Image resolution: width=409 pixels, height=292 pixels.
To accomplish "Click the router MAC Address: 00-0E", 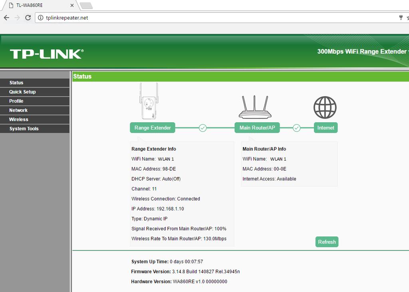I will (x=264, y=169).
